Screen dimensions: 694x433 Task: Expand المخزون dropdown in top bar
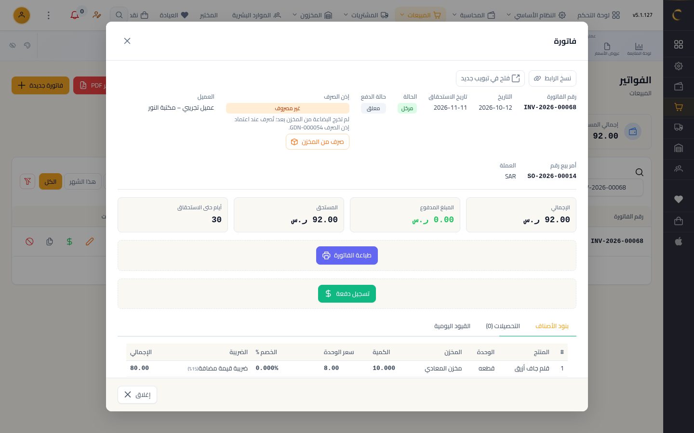click(312, 15)
